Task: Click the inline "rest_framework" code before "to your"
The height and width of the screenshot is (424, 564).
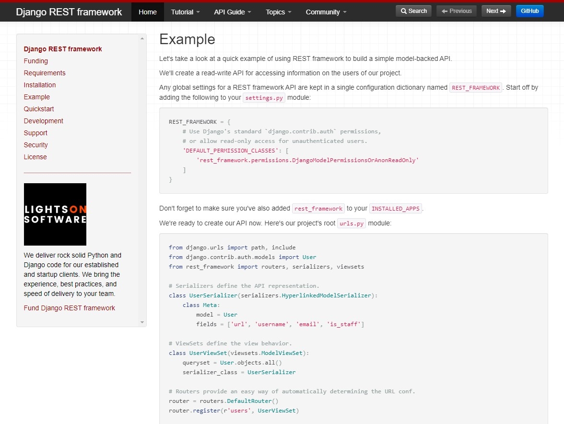Action: (318, 209)
